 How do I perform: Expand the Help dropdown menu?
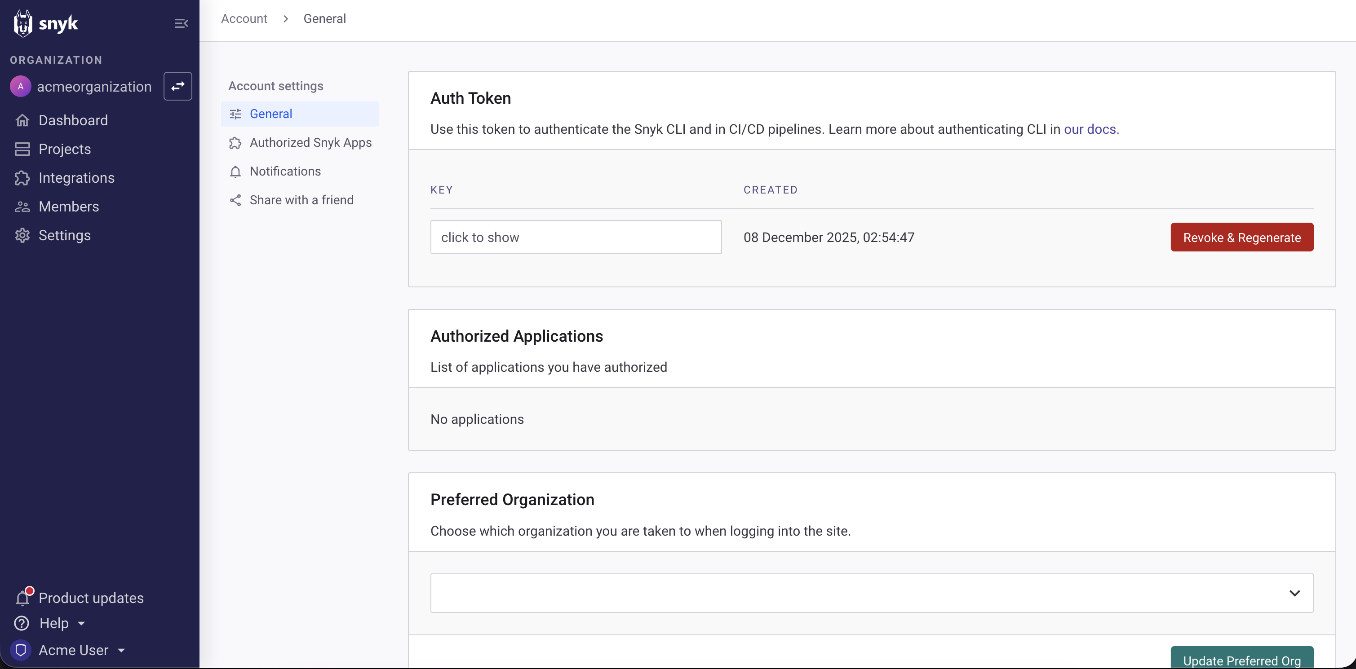pyautogui.click(x=62, y=623)
